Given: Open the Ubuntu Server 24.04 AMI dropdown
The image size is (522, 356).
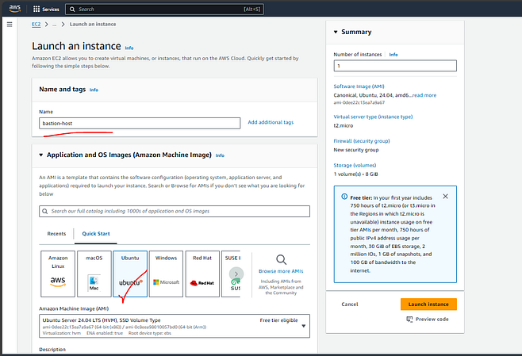Looking at the screenshot, I should point(175,326).
